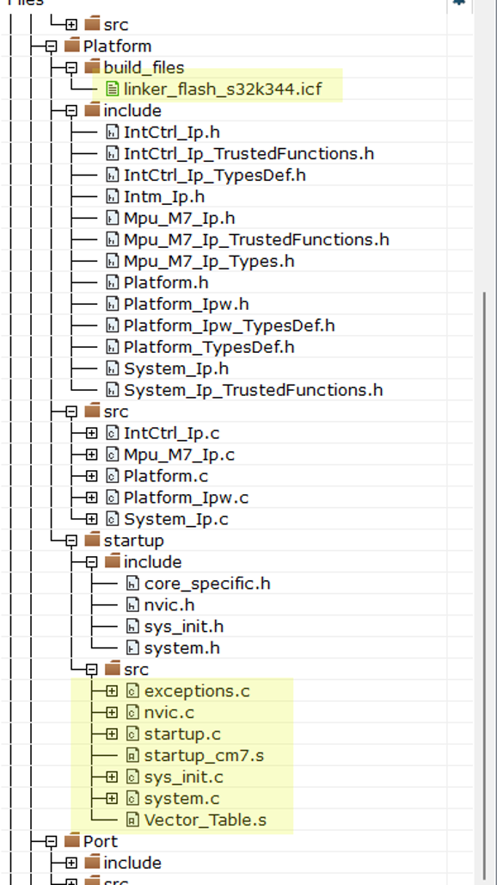Image resolution: width=497 pixels, height=885 pixels.
Task: Click the build_files folder icon
Action: pyautogui.click(x=92, y=66)
